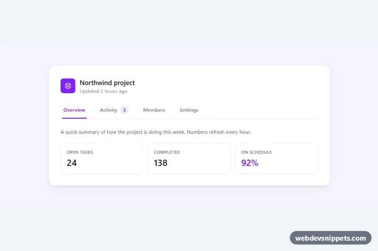Click the COMPLETED label

[x=167, y=152]
